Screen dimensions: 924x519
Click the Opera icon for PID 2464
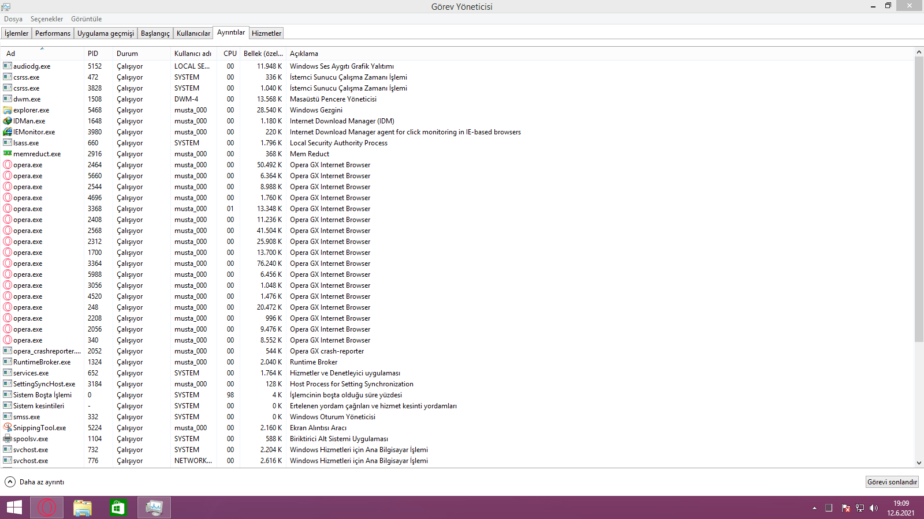[x=8, y=164]
